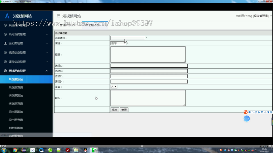Click the Sogou input method S icon
273x153 pixels.
245,112
